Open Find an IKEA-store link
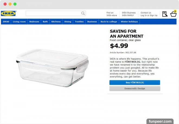179x124 pixels. [x=112, y=14]
